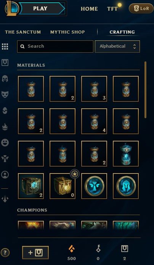Screen dimensions: 154x265
Task: Click the loot list scrollbar
Action: (x=145, y=90)
